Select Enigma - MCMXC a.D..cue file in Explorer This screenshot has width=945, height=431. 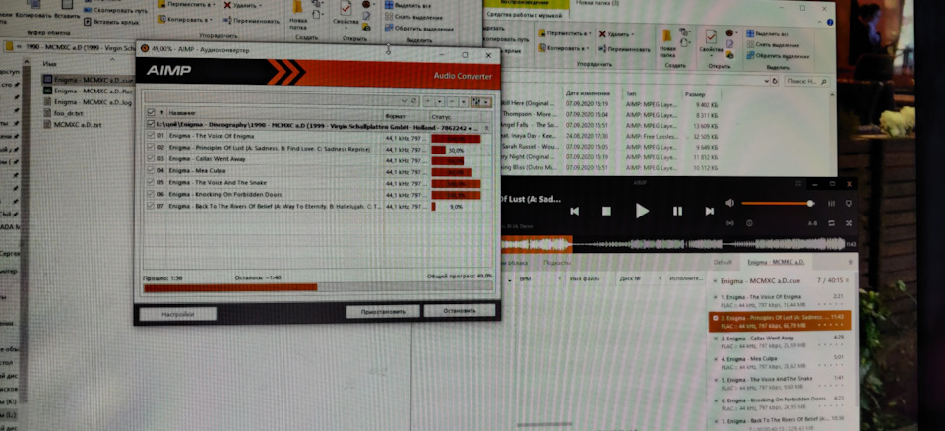point(89,80)
